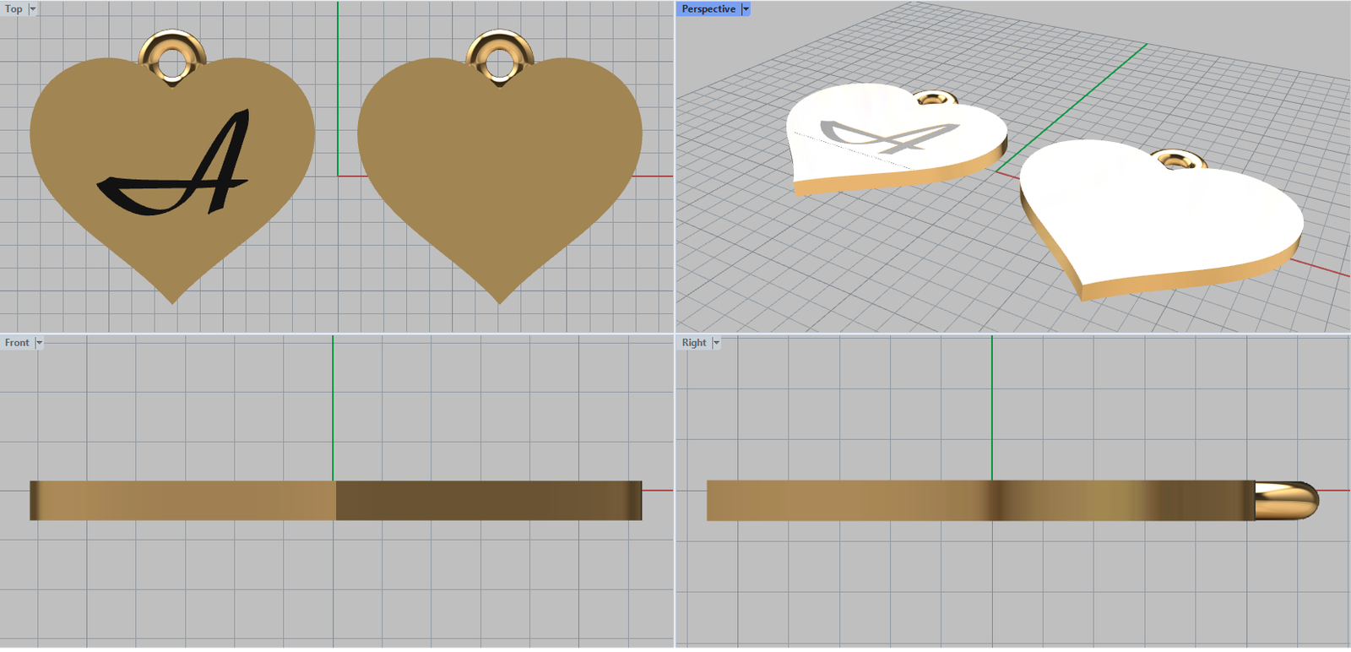Click the Right viewport title label
This screenshot has height=652, width=1351.
(x=693, y=343)
